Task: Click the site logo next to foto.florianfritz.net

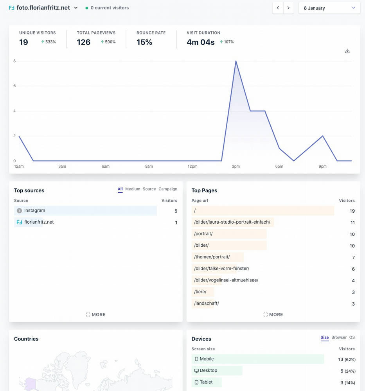Action: 11,7
